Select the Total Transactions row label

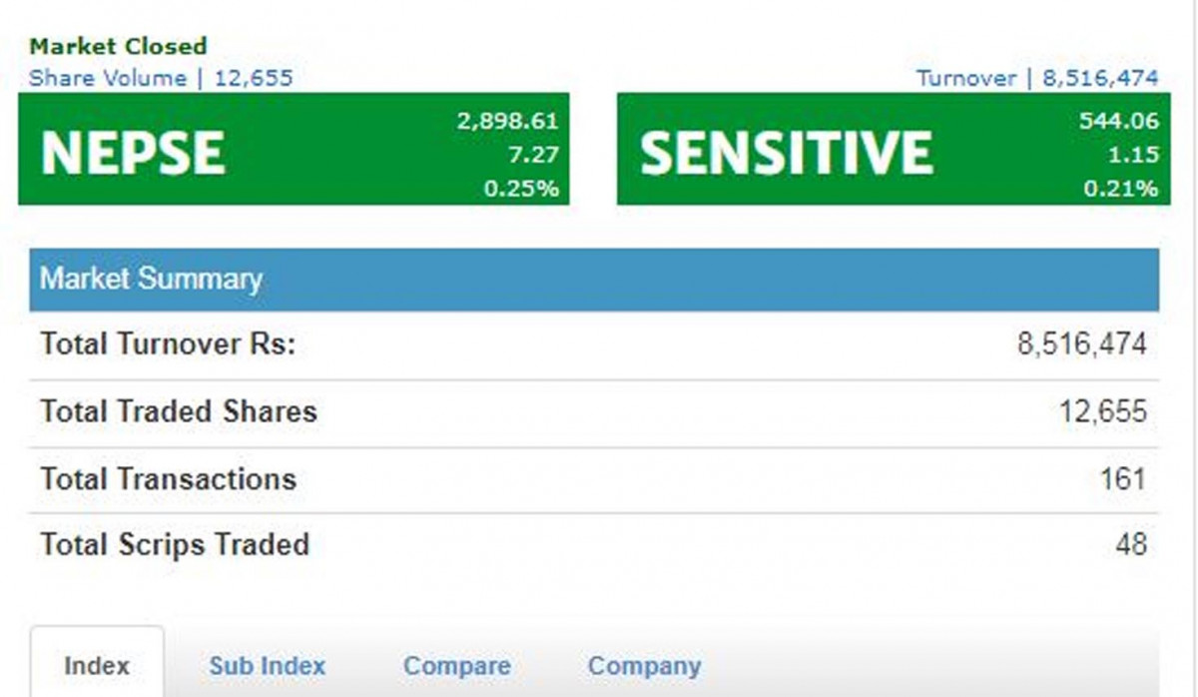[168, 479]
